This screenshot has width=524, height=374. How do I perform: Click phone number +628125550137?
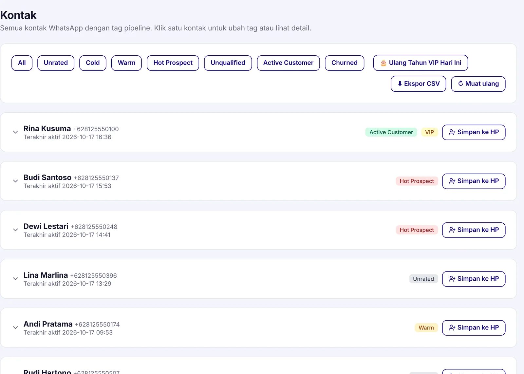click(x=96, y=178)
